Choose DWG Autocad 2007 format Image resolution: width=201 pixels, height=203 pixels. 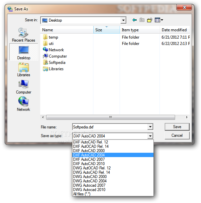[113, 185]
